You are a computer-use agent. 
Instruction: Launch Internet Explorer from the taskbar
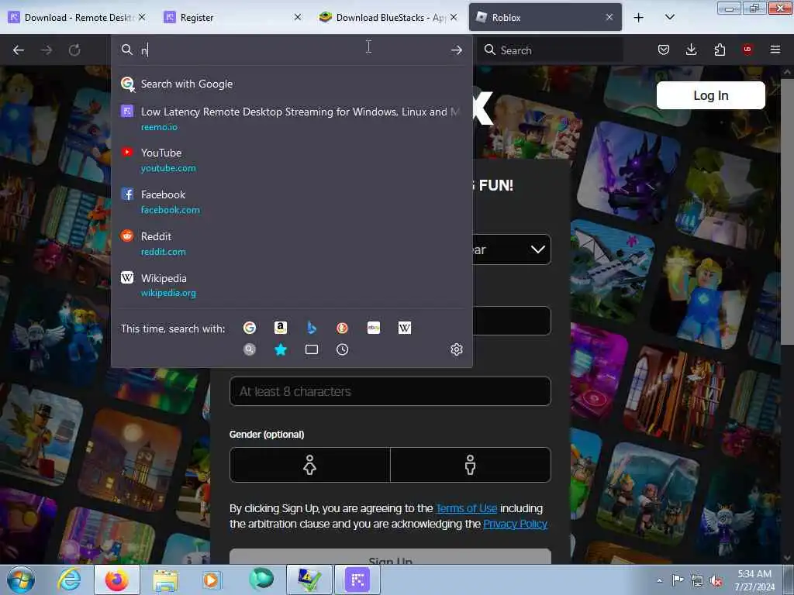tap(69, 580)
